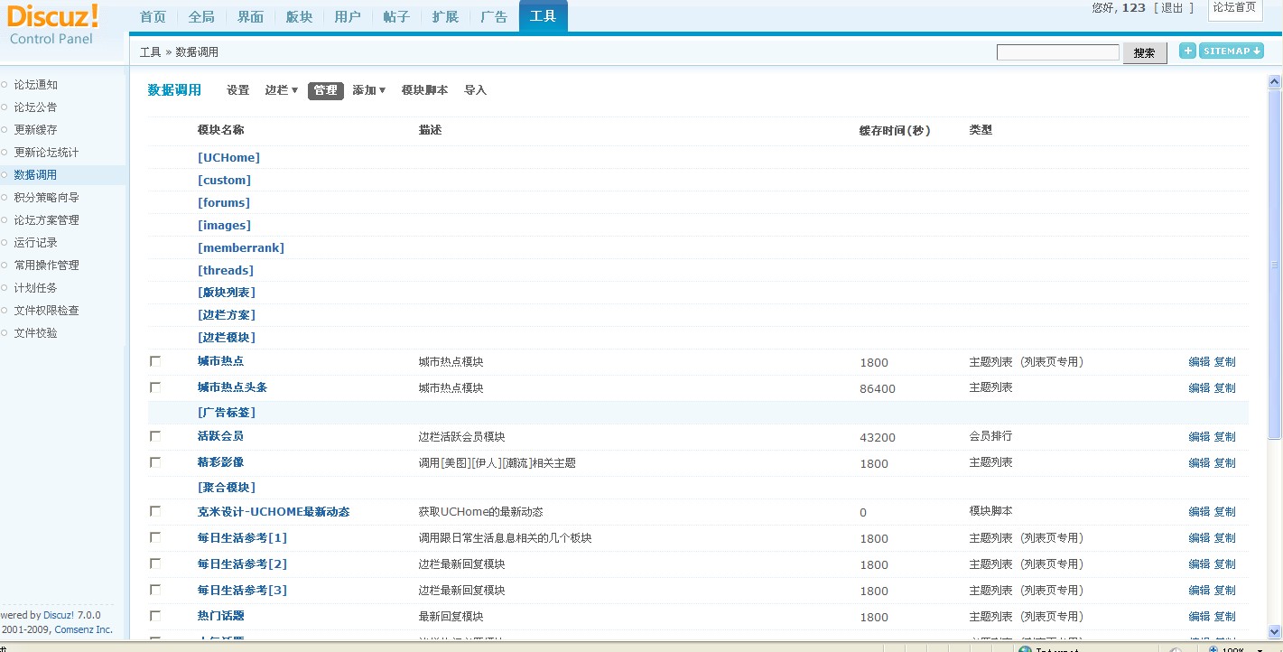This screenshot has width=1283, height=652.
Task: Open 更新缓存 in the sidebar
Action: point(36,130)
